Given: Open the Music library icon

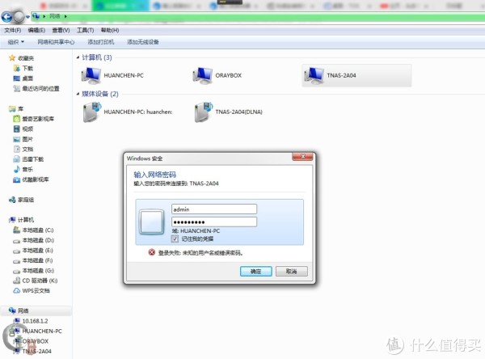Looking at the screenshot, I should click(x=17, y=169).
